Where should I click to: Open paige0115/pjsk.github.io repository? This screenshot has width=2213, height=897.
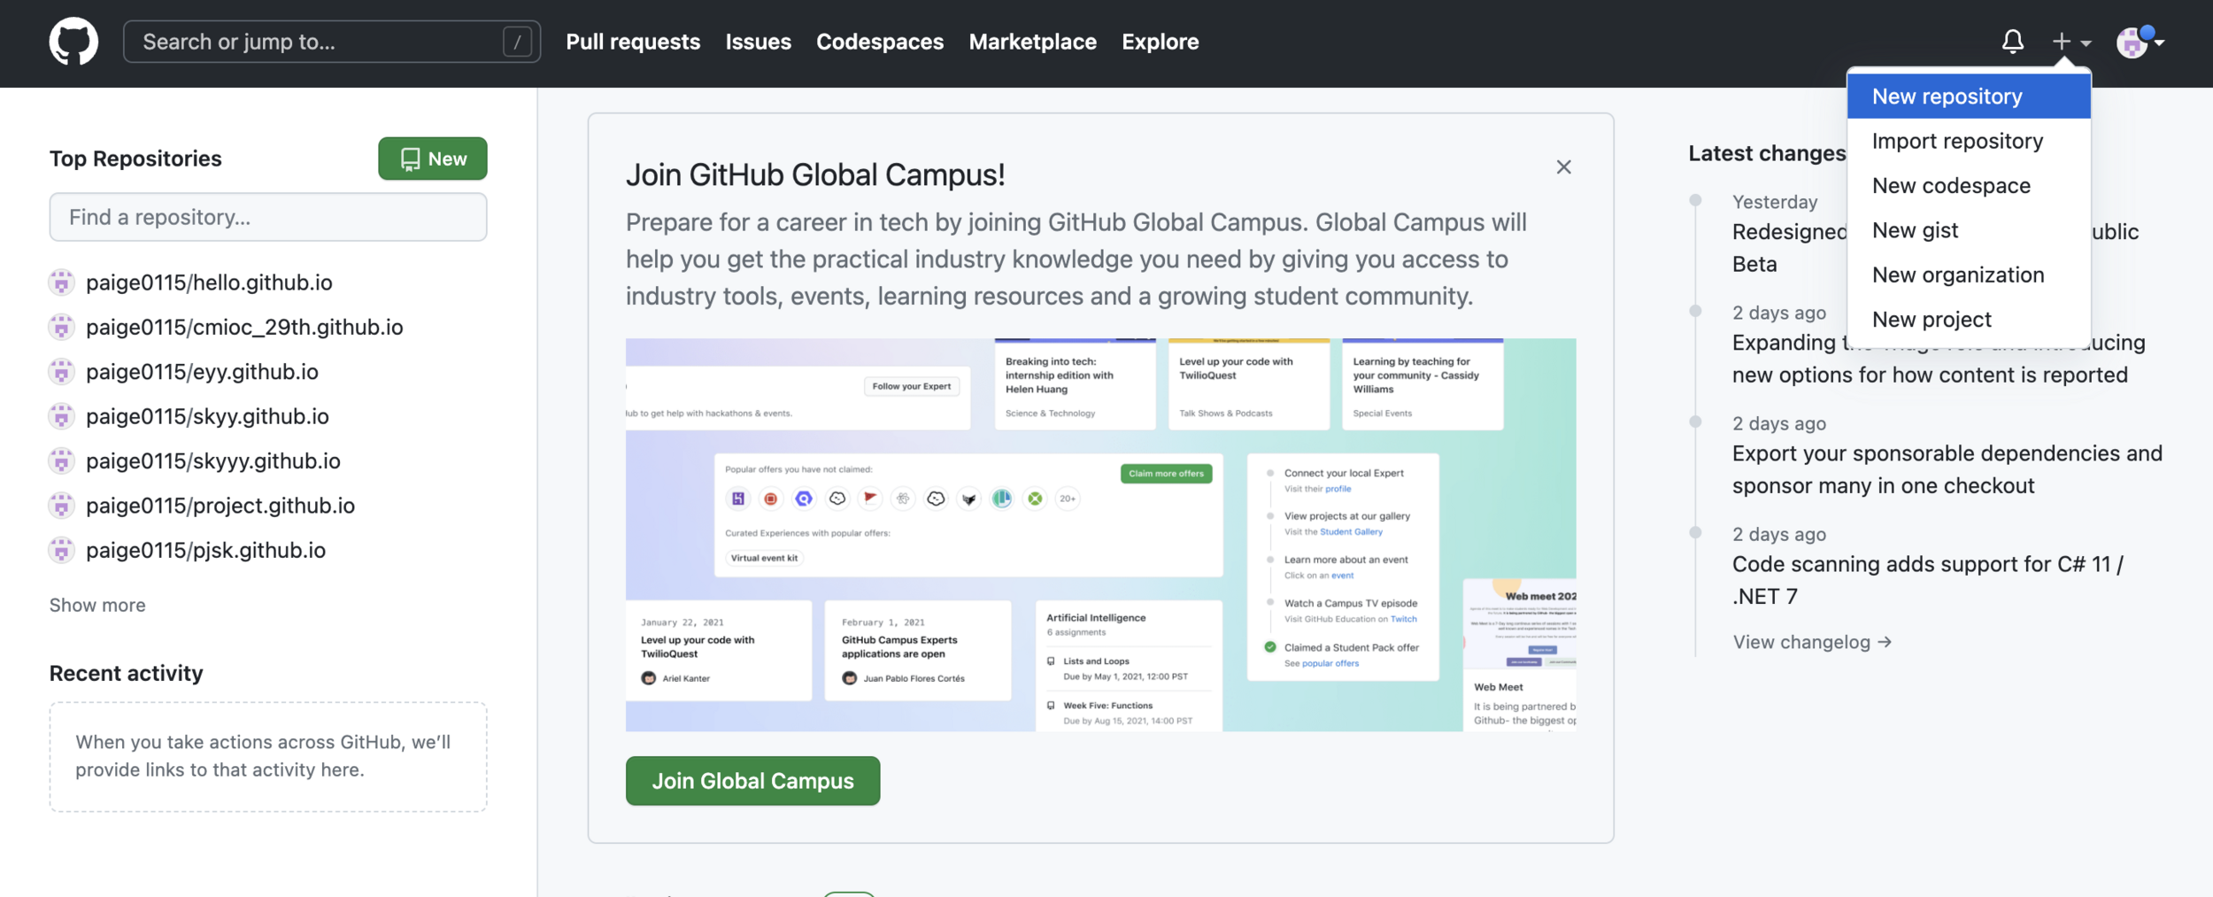tap(205, 550)
